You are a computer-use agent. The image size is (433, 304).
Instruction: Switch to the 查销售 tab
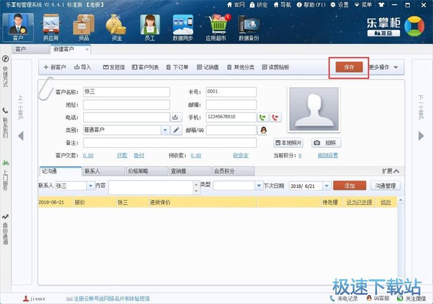point(190,171)
